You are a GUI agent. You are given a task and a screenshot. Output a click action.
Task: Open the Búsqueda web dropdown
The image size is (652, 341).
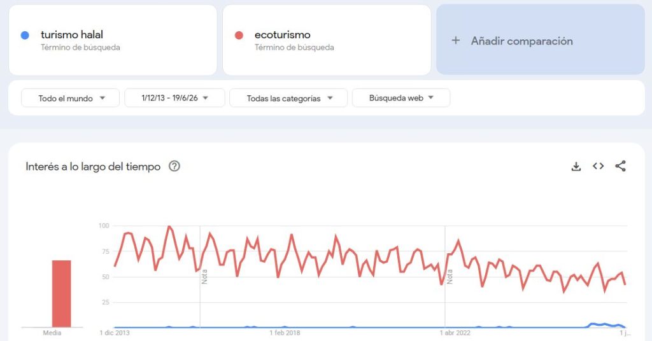(x=401, y=98)
